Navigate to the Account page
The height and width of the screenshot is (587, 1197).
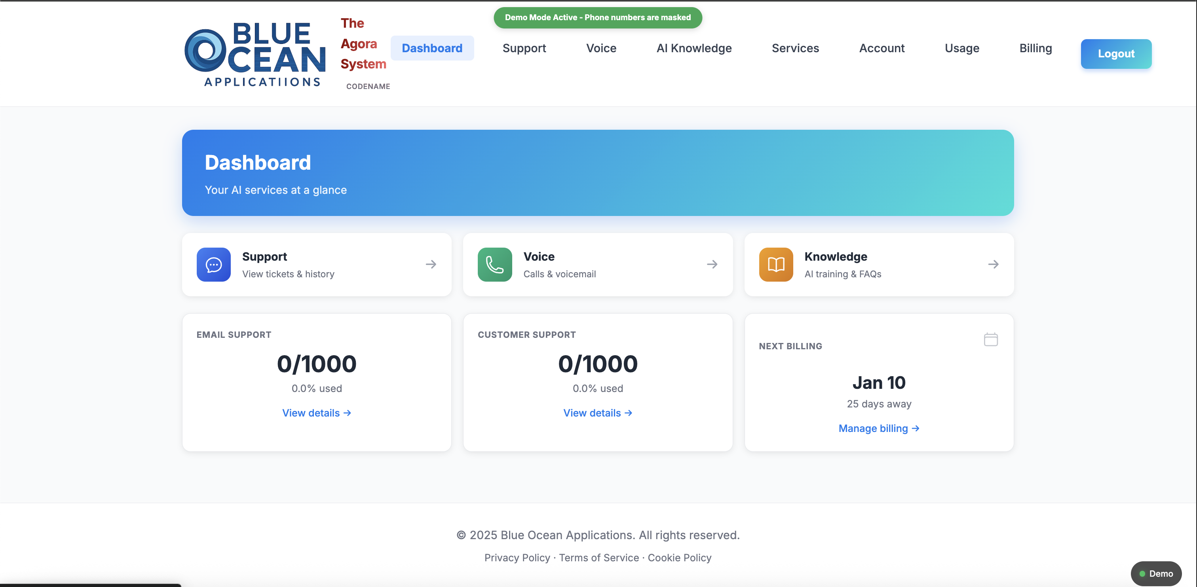882,48
